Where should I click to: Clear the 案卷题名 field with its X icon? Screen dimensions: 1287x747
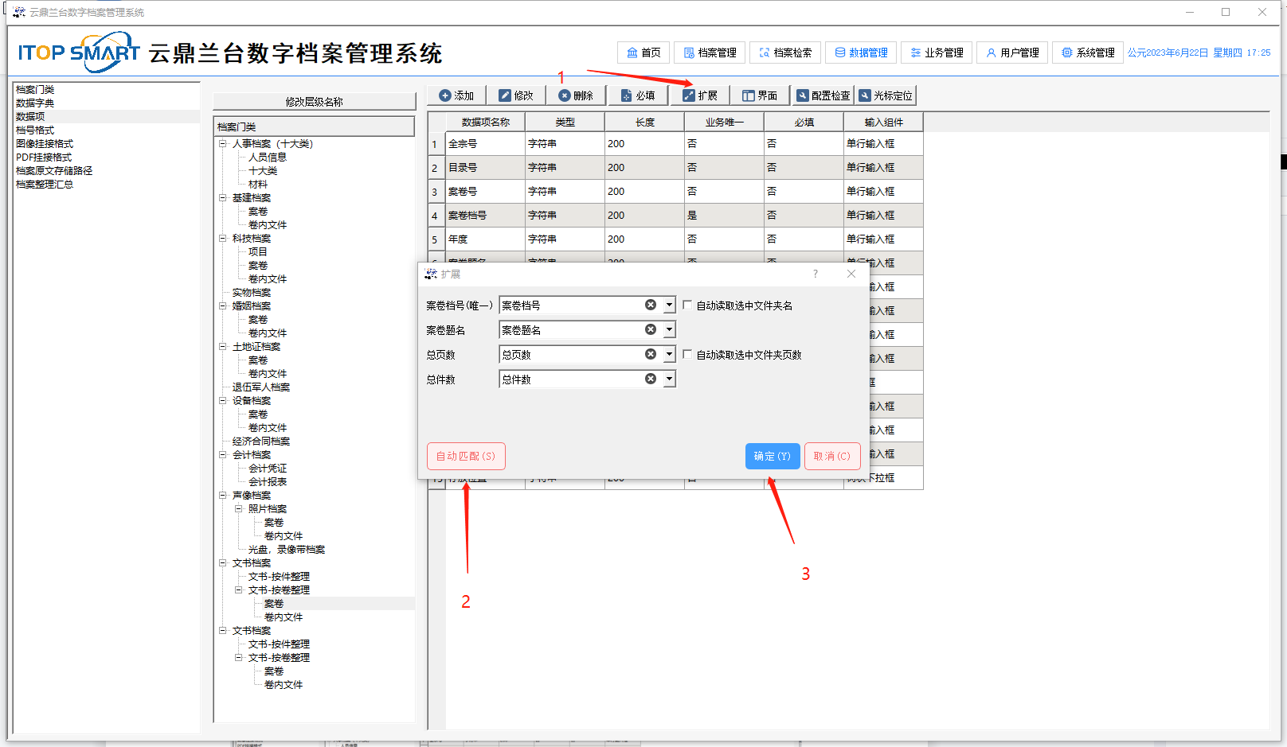[651, 329]
